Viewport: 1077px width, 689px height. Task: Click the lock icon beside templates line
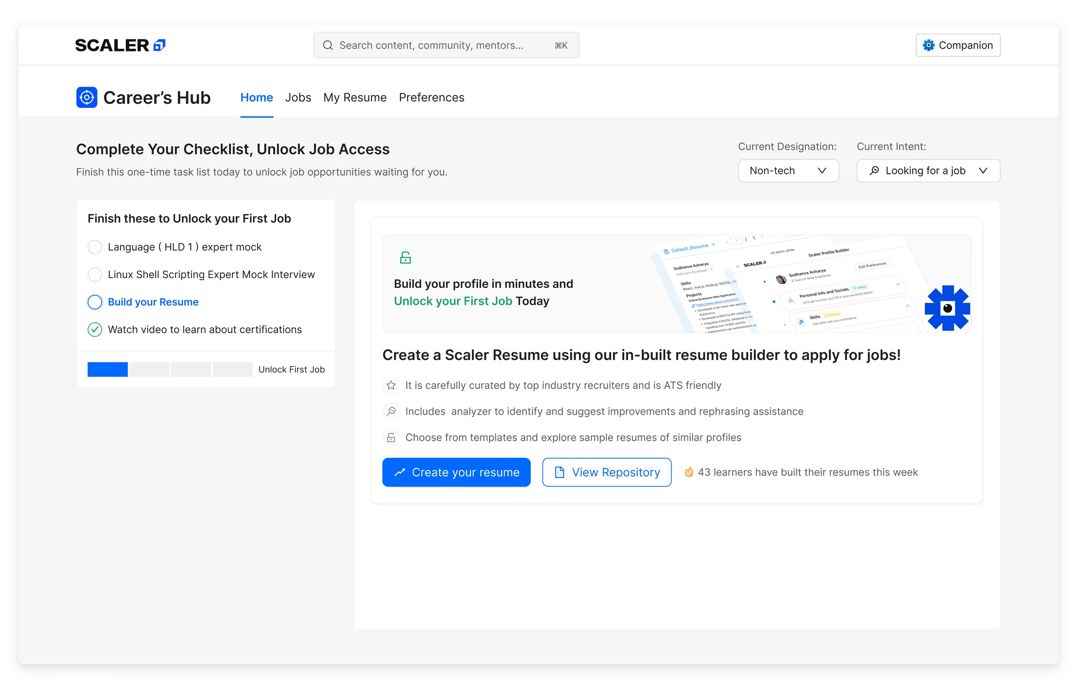[x=391, y=437]
